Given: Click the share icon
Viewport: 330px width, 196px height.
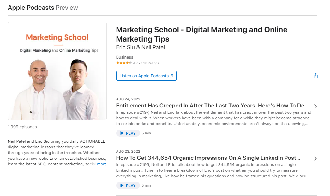Looking at the screenshot, I should [315, 76].
